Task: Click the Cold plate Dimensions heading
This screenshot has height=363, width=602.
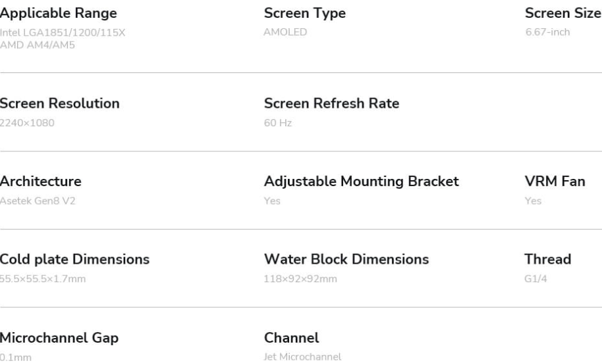Action: pos(74,260)
